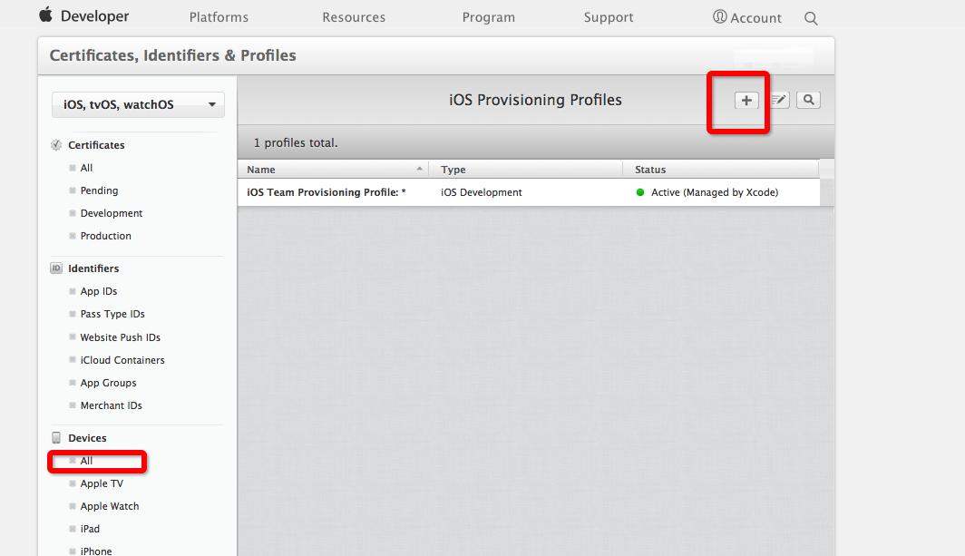The width and height of the screenshot is (965, 556).
Task: Click the green Active status dot
Action: [640, 192]
